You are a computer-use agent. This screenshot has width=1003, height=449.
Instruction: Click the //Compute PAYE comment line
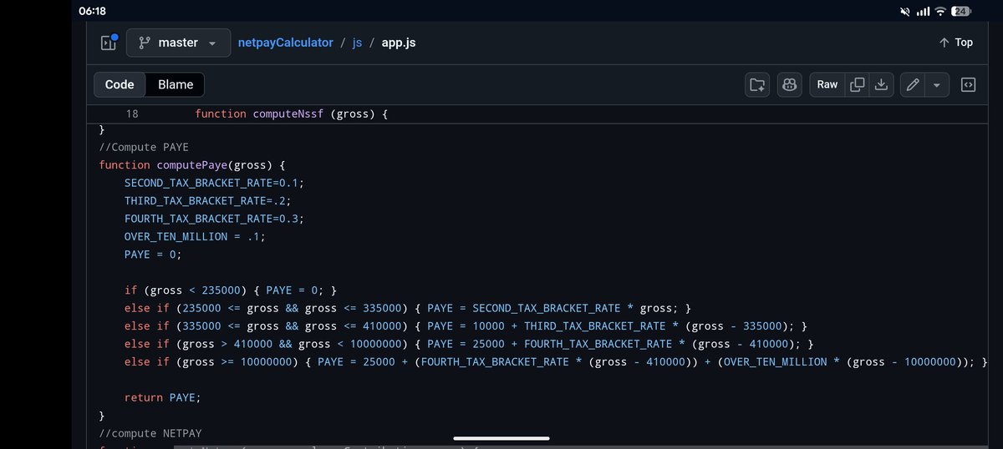[x=144, y=147]
